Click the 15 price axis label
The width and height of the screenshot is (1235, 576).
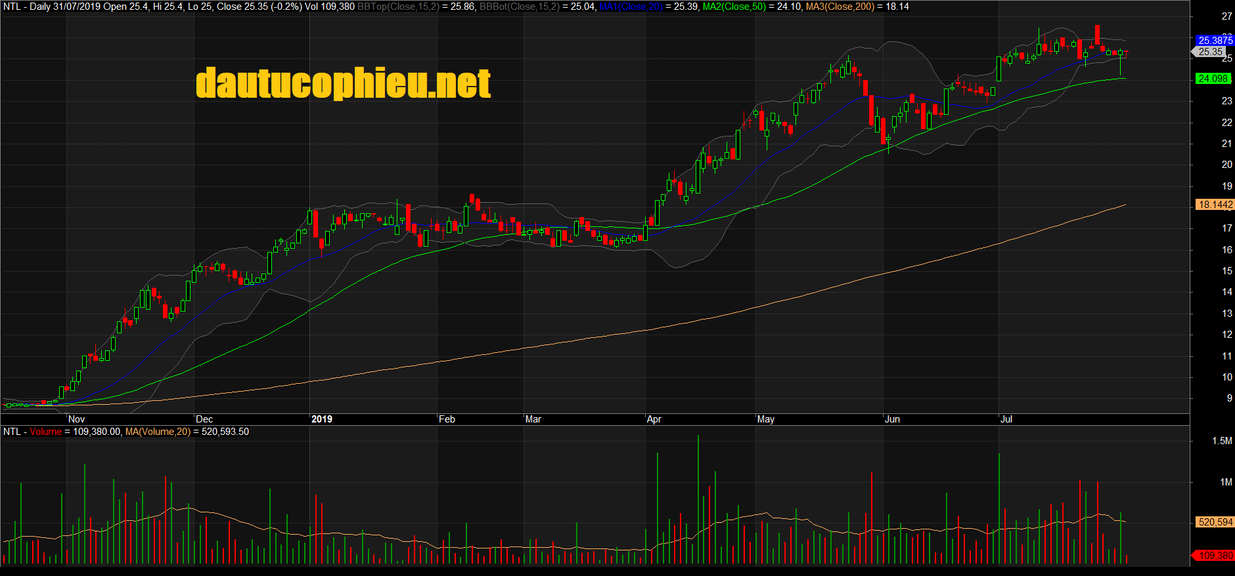1226,271
